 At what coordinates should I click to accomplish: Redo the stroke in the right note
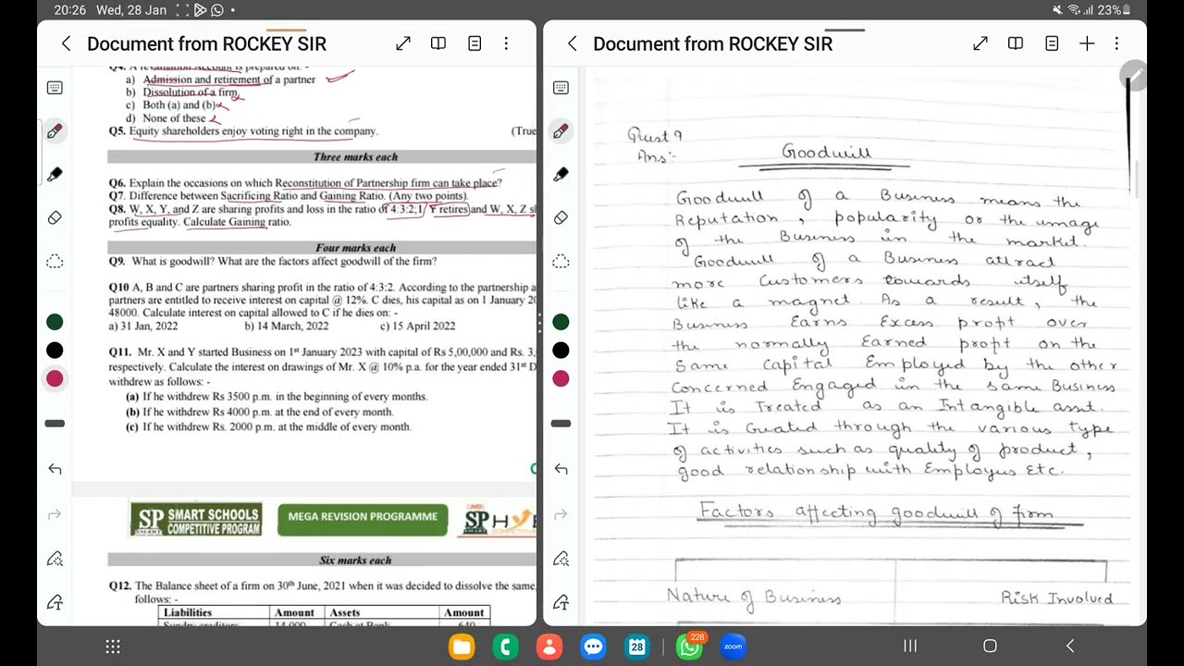click(x=561, y=514)
